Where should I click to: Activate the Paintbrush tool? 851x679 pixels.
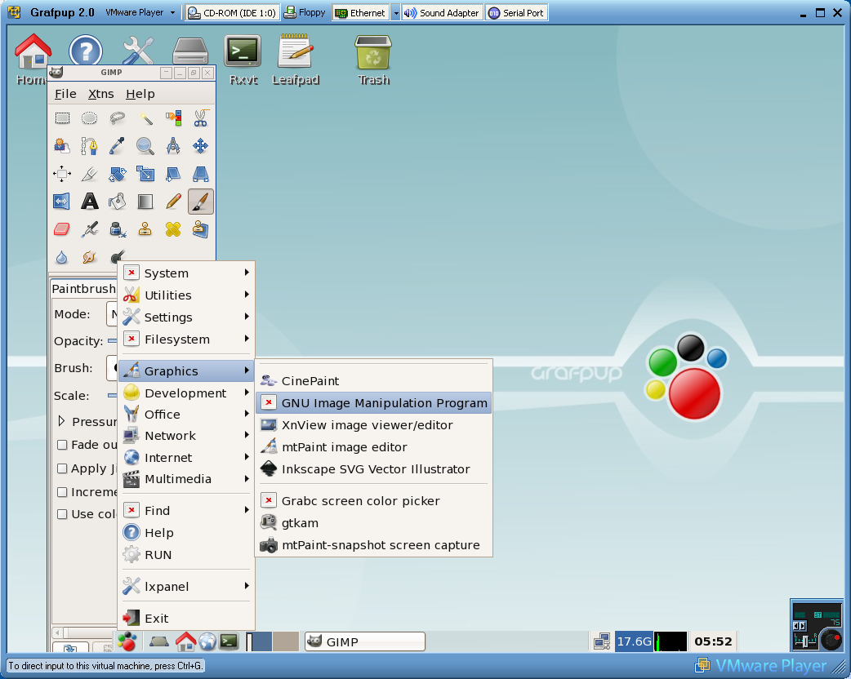click(201, 202)
